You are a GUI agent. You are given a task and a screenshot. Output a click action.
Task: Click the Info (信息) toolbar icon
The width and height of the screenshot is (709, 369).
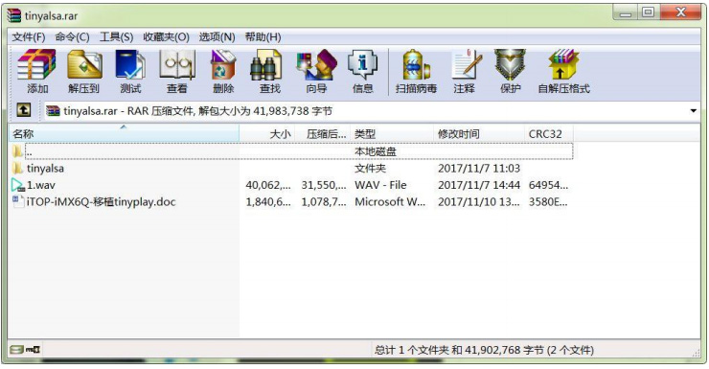(x=362, y=65)
